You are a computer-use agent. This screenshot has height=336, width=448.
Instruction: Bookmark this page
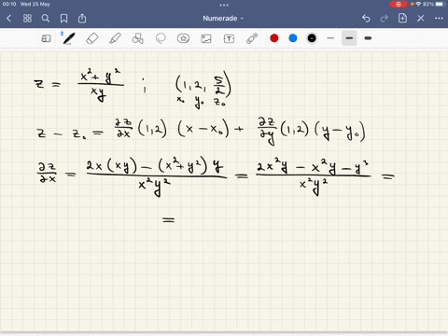coord(63,19)
